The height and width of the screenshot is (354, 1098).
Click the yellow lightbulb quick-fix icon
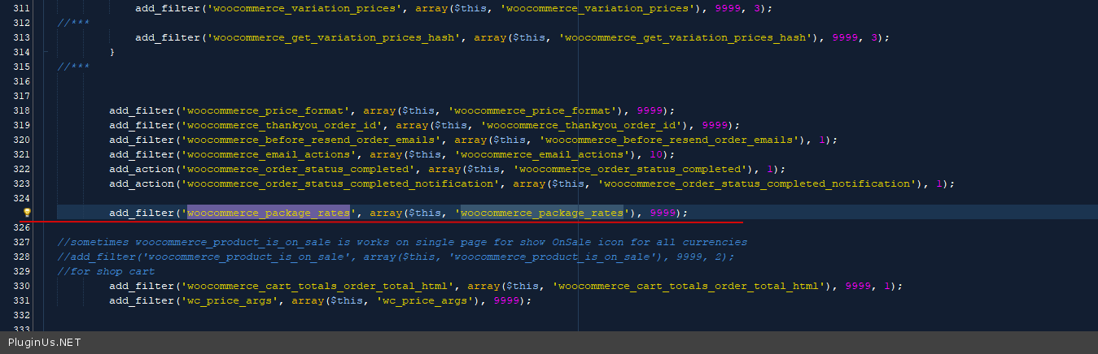[27, 213]
